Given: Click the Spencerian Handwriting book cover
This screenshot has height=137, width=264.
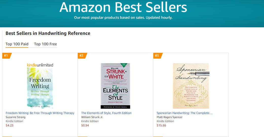Looking at the screenshot, I should pos(191,86).
